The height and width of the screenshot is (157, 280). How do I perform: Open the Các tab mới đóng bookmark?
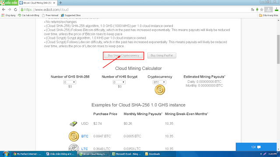point(28,15)
